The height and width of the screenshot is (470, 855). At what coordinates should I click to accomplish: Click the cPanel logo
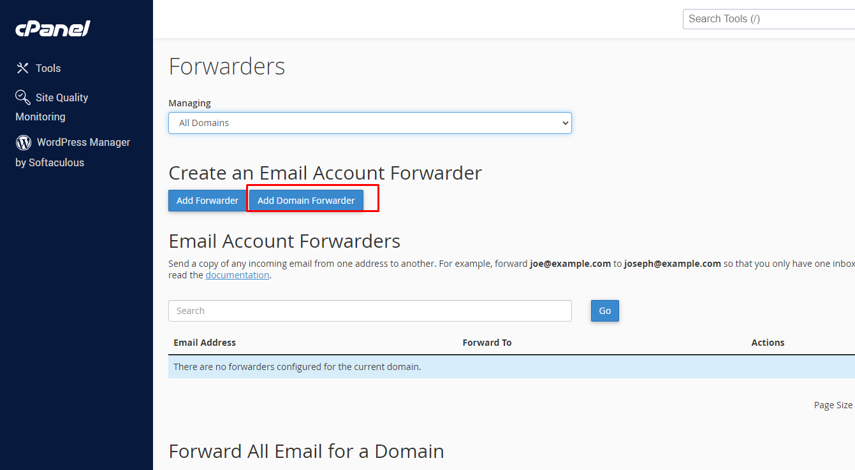coord(53,29)
